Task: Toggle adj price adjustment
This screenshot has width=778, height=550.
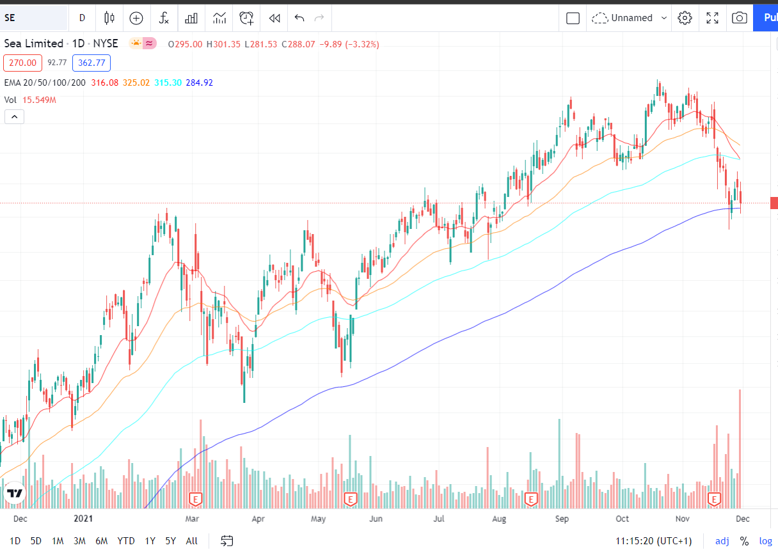Action: pos(722,541)
